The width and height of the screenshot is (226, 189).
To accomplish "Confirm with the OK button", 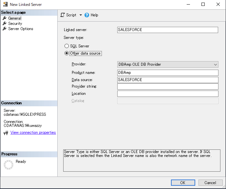I will (x=183, y=183).
